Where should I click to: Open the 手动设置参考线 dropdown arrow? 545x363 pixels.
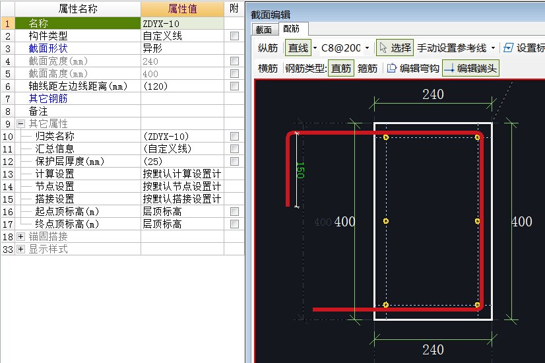pyautogui.click(x=493, y=48)
